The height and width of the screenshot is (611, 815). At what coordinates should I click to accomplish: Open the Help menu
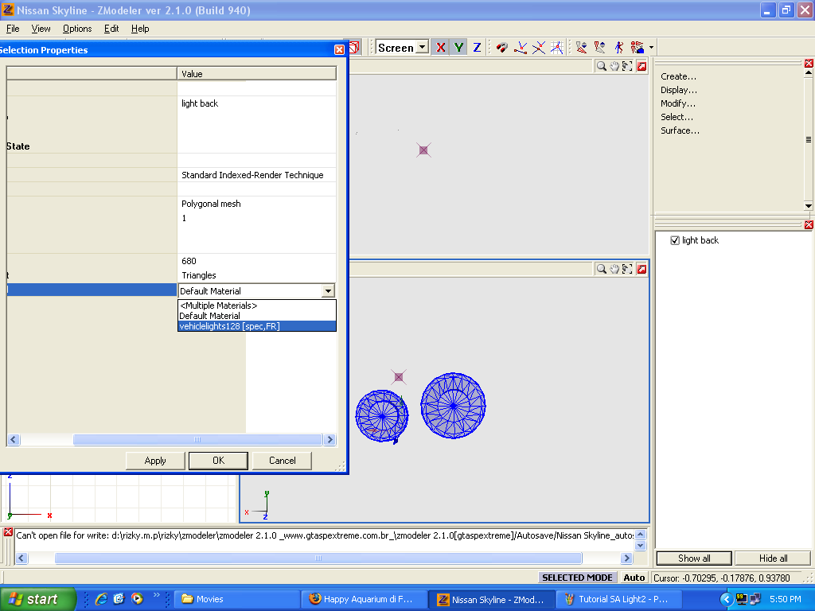point(140,29)
